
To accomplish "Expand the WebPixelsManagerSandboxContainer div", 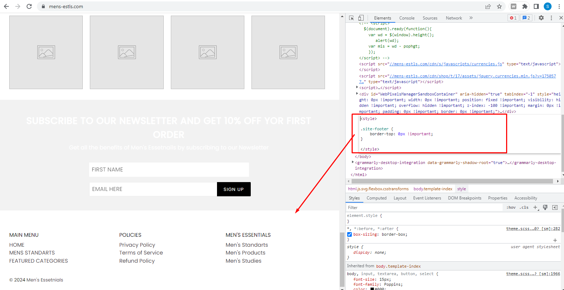I will (x=357, y=94).
